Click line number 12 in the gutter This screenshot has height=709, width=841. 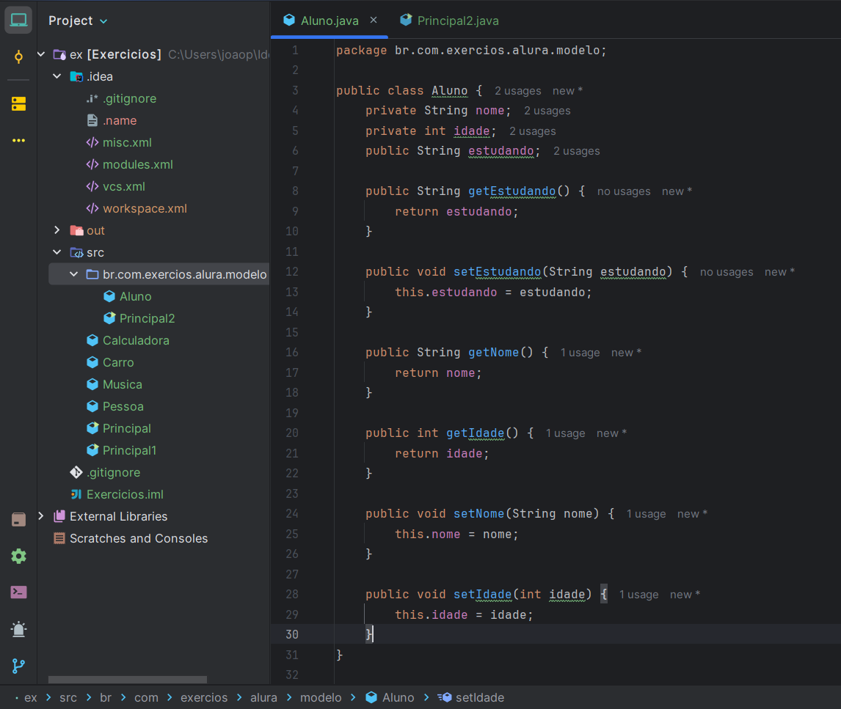pyautogui.click(x=292, y=272)
